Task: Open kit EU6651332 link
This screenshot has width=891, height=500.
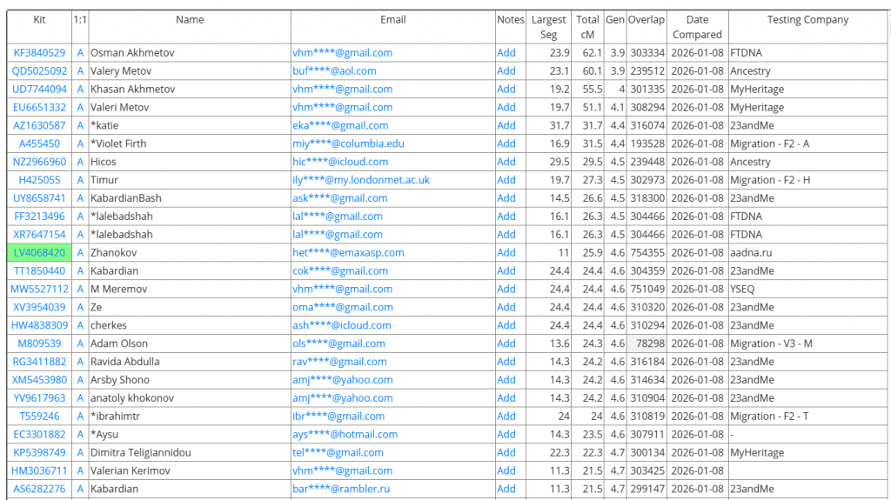Action: [39, 107]
